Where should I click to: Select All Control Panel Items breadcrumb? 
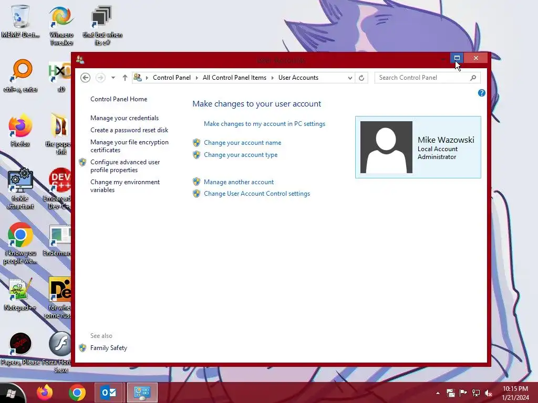coord(234,78)
